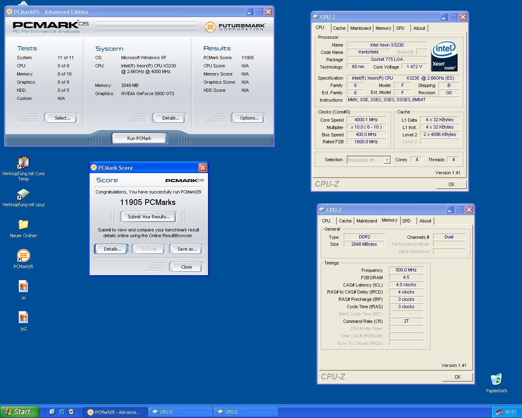Screen dimensions: 522x418
Task: Open the Core Temp desktop shortcut
Action: coord(23,162)
